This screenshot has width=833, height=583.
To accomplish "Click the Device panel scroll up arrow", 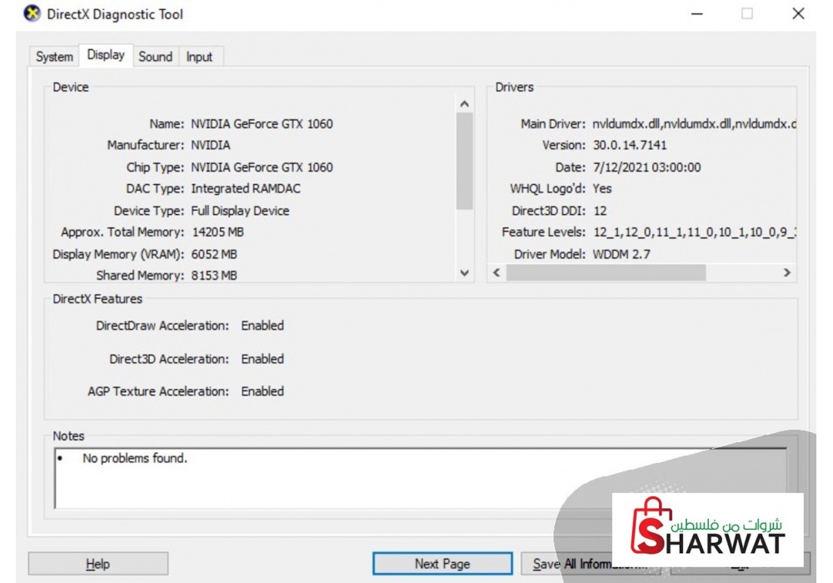I will pyautogui.click(x=465, y=104).
